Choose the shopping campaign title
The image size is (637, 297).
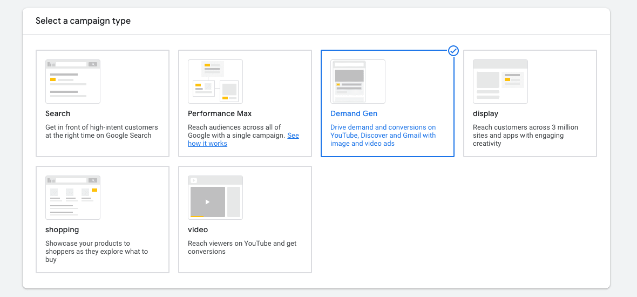point(62,230)
